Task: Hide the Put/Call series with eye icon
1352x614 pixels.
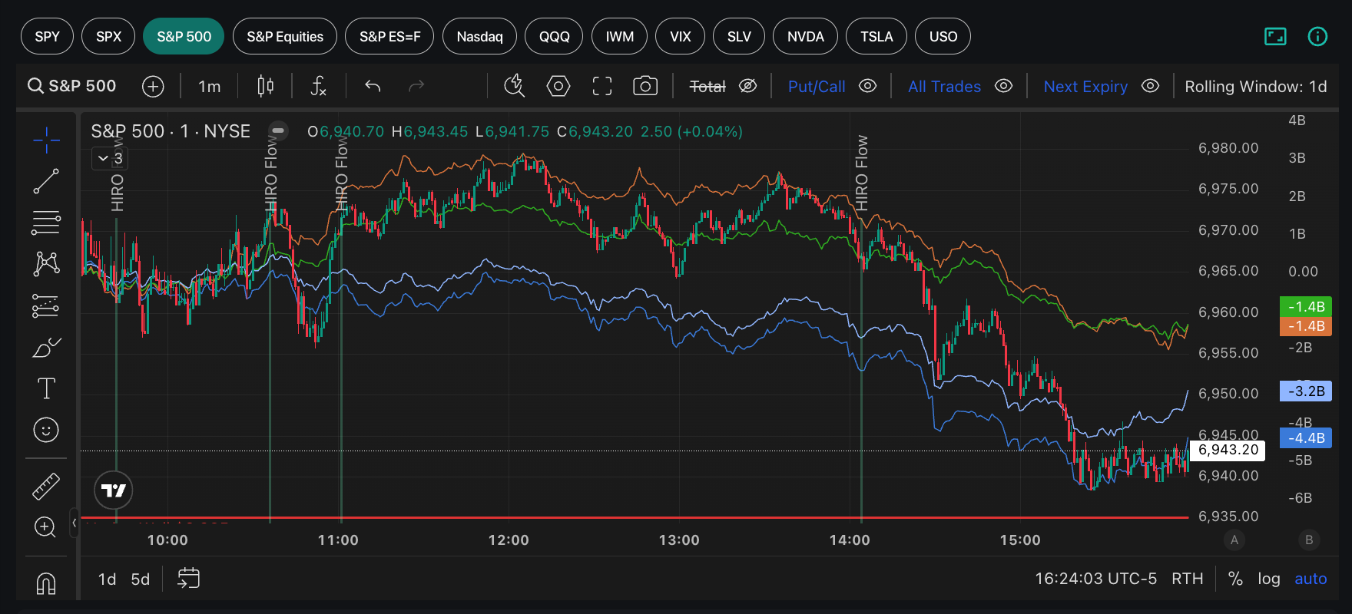Action: tap(867, 86)
